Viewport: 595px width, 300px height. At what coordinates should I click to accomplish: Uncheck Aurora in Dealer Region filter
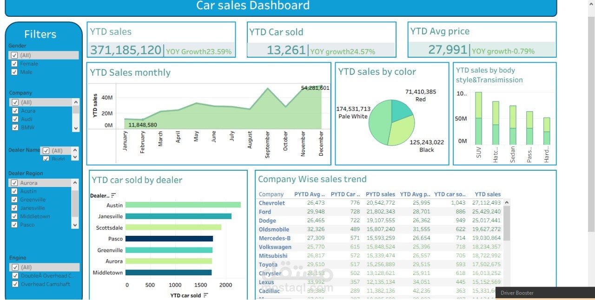(15, 183)
